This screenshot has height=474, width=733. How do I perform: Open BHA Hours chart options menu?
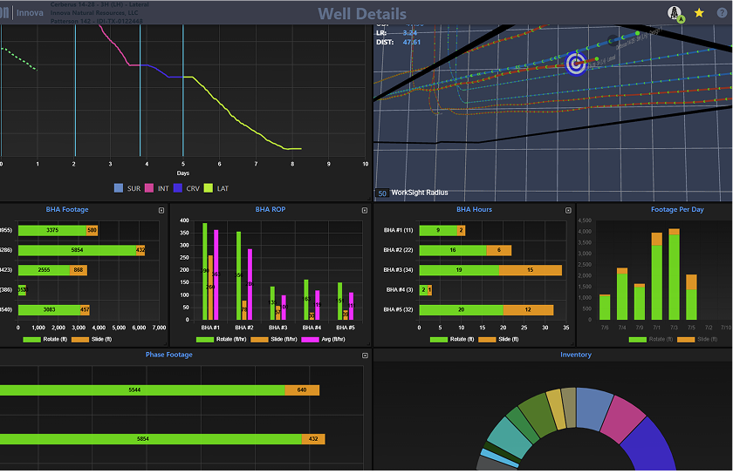point(568,210)
